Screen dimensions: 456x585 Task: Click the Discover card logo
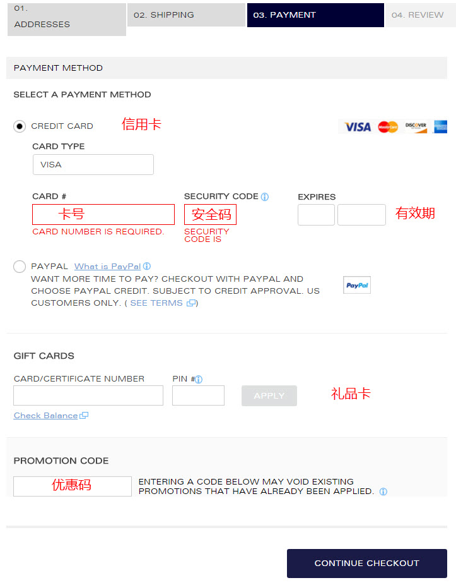[x=416, y=127]
